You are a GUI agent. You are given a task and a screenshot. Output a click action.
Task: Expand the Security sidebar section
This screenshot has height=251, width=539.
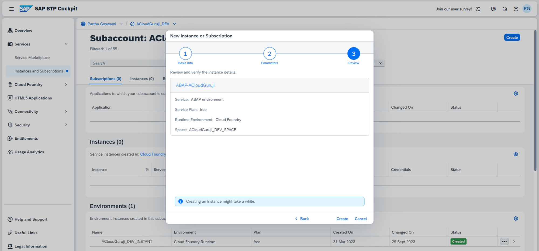(x=66, y=125)
